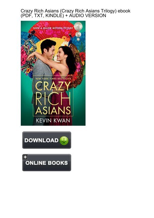
Task: Click the word CRAZY on cover
Action: [53, 86]
